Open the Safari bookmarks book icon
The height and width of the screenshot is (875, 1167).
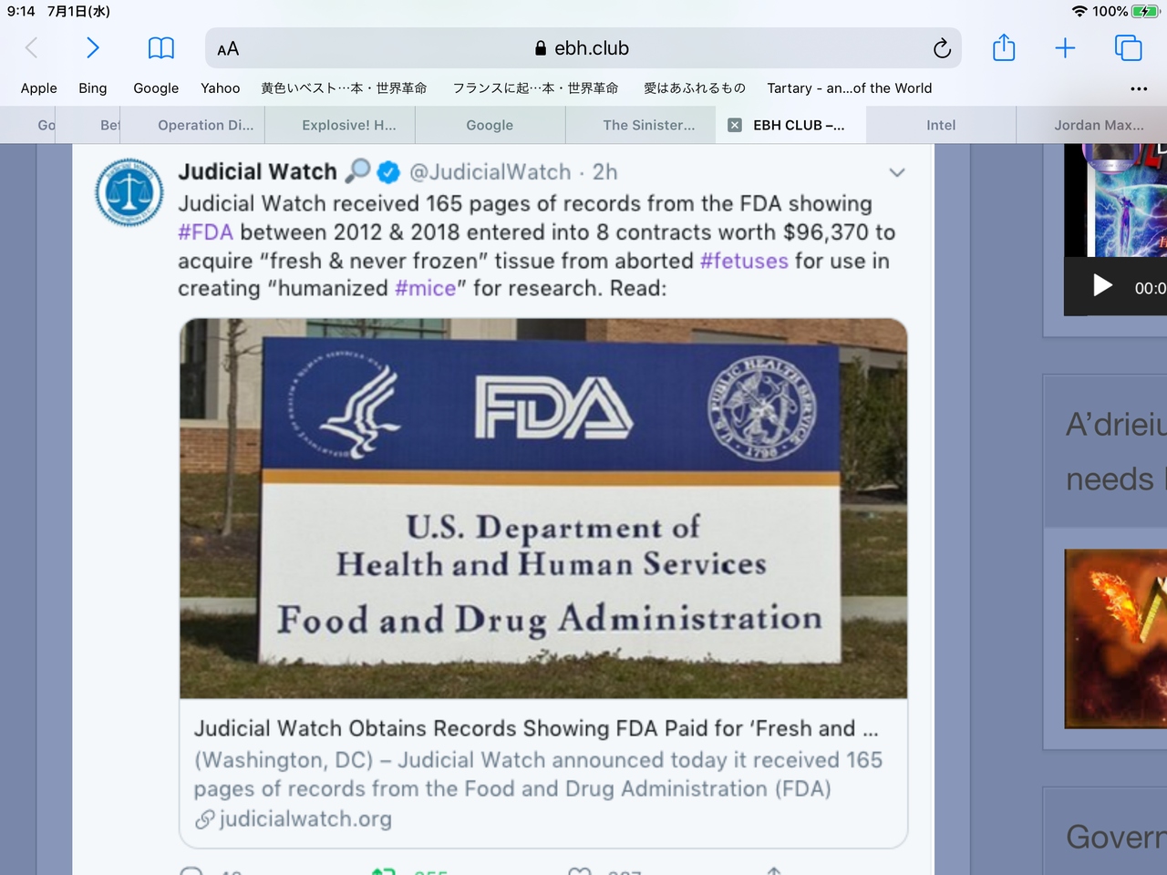click(161, 48)
